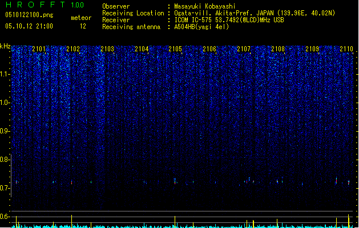Click the Receiving antenna label
Screen dimensions: 359x228
(x=131, y=27)
